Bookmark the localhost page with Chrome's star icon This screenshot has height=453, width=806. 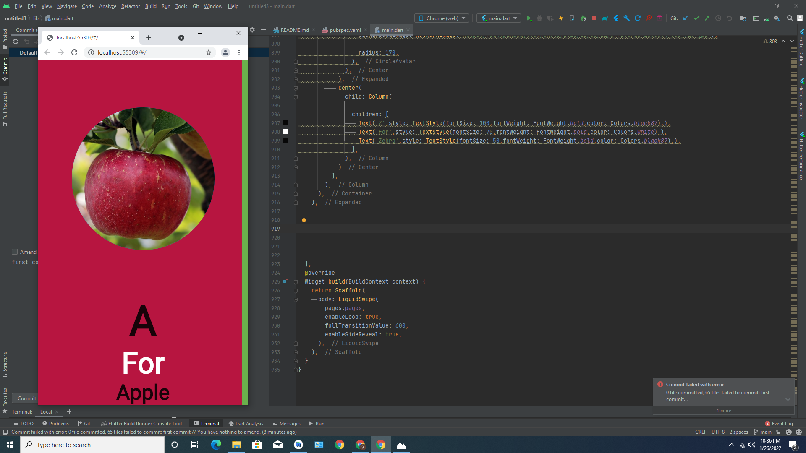209,52
